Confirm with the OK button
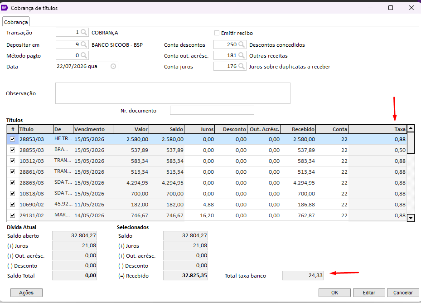Screen dimensions: 421x303 point(334,293)
